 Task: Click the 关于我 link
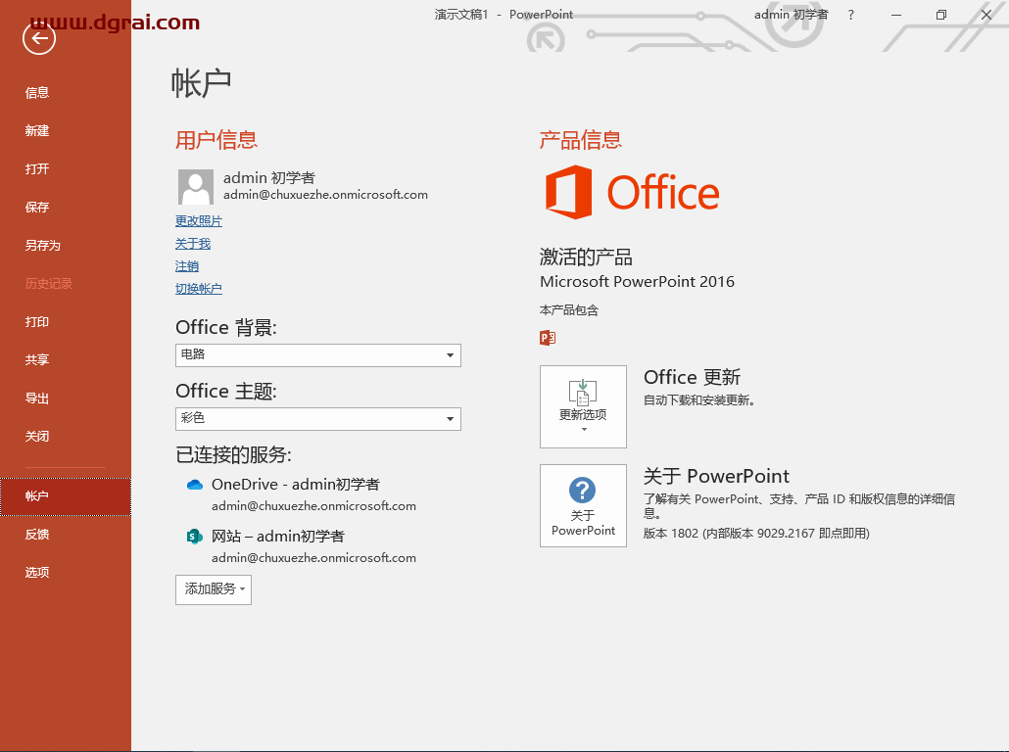[x=193, y=244]
